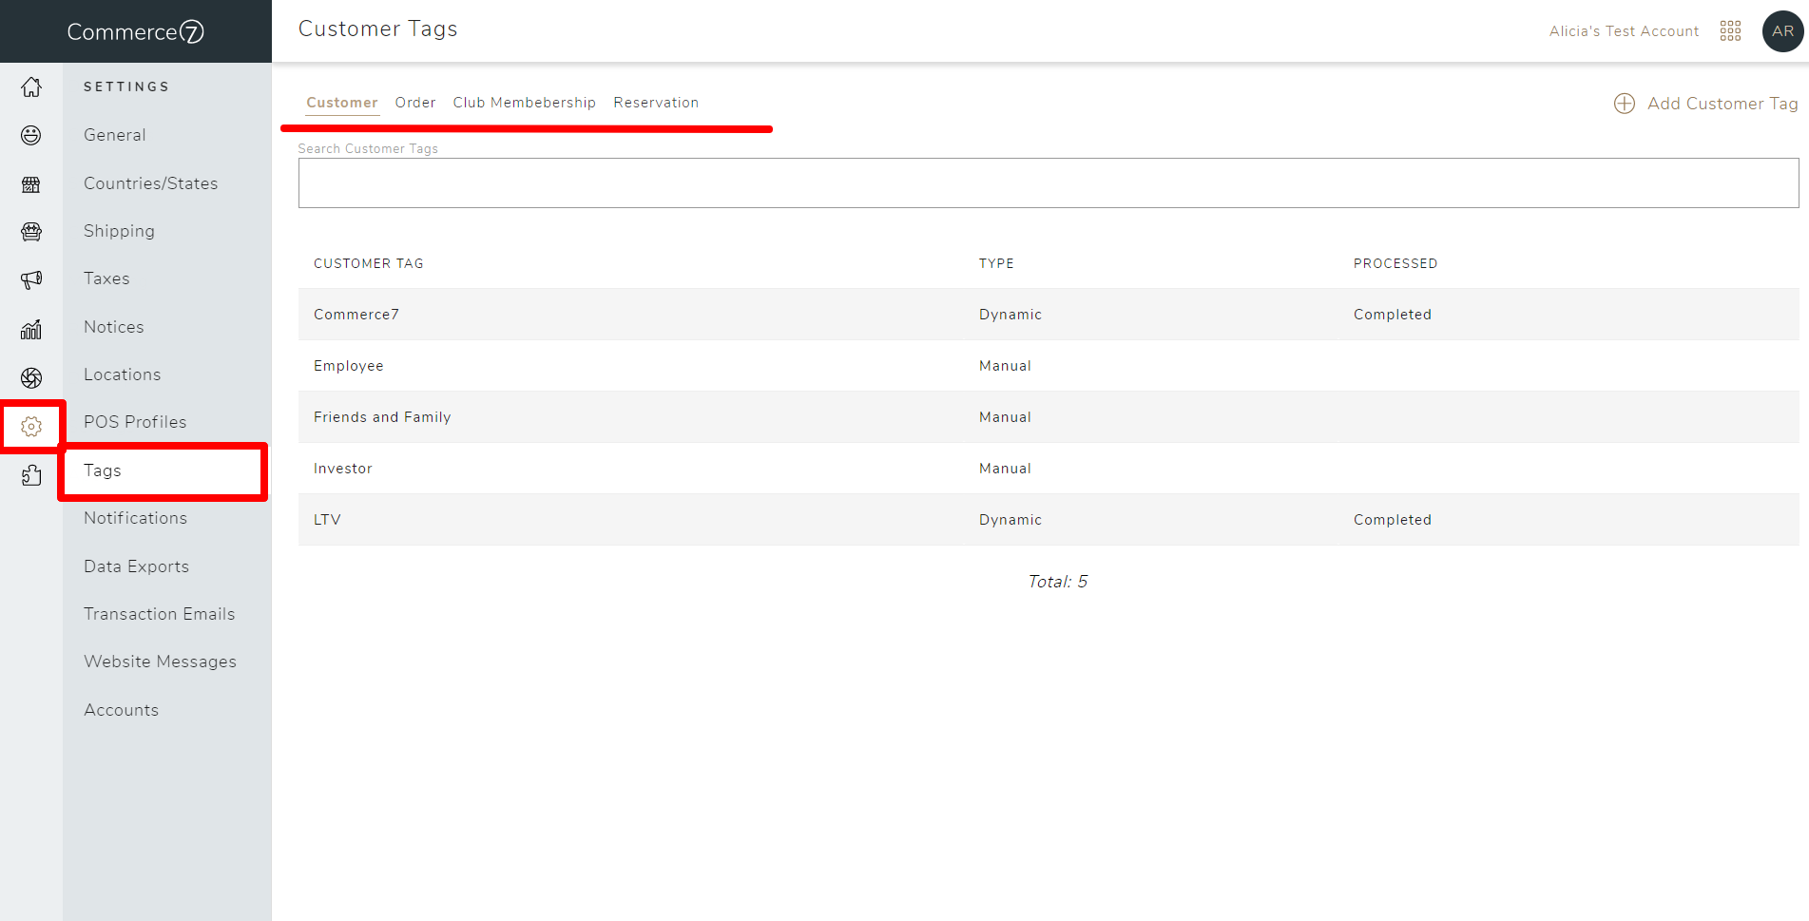Click the AR profile avatar
Screen dimensions: 1809x921
click(x=1782, y=30)
